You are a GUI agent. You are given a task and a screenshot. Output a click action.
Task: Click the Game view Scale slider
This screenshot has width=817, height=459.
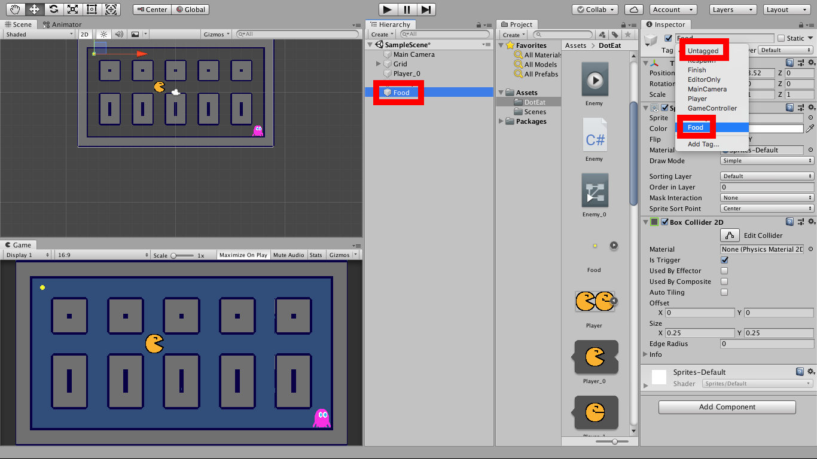182,255
